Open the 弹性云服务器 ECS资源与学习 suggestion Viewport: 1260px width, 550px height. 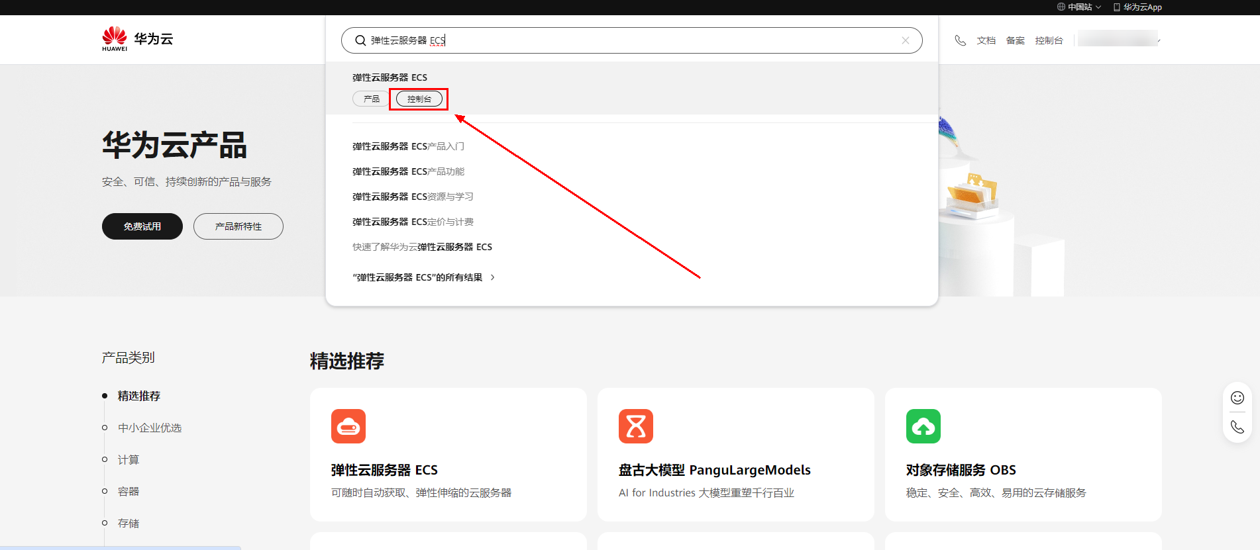click(413, 197)
